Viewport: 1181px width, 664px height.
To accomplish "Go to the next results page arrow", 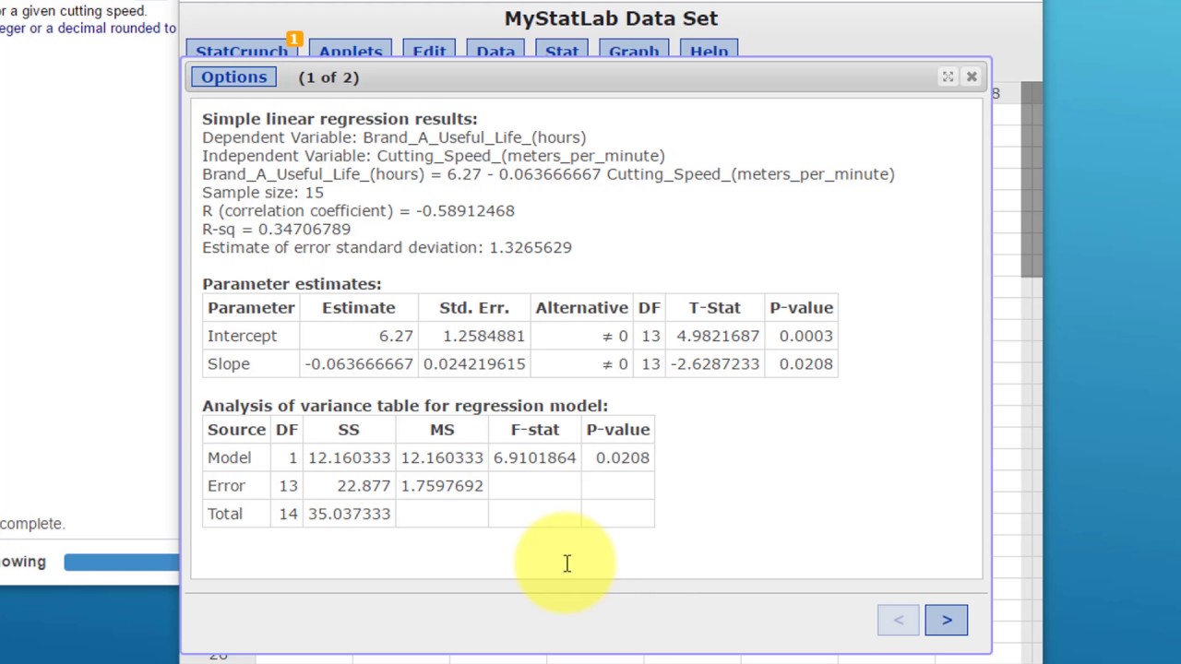I will 946,620.
